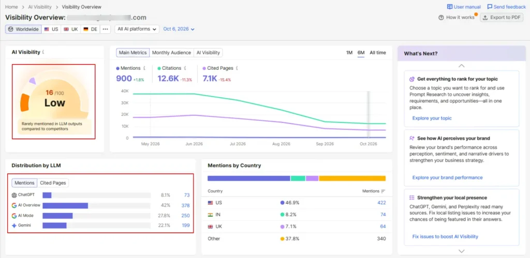This screenshot has height=258, width=530.
Task: Click info icon beside Cited Pages metric
Action: tap(237, 68)
